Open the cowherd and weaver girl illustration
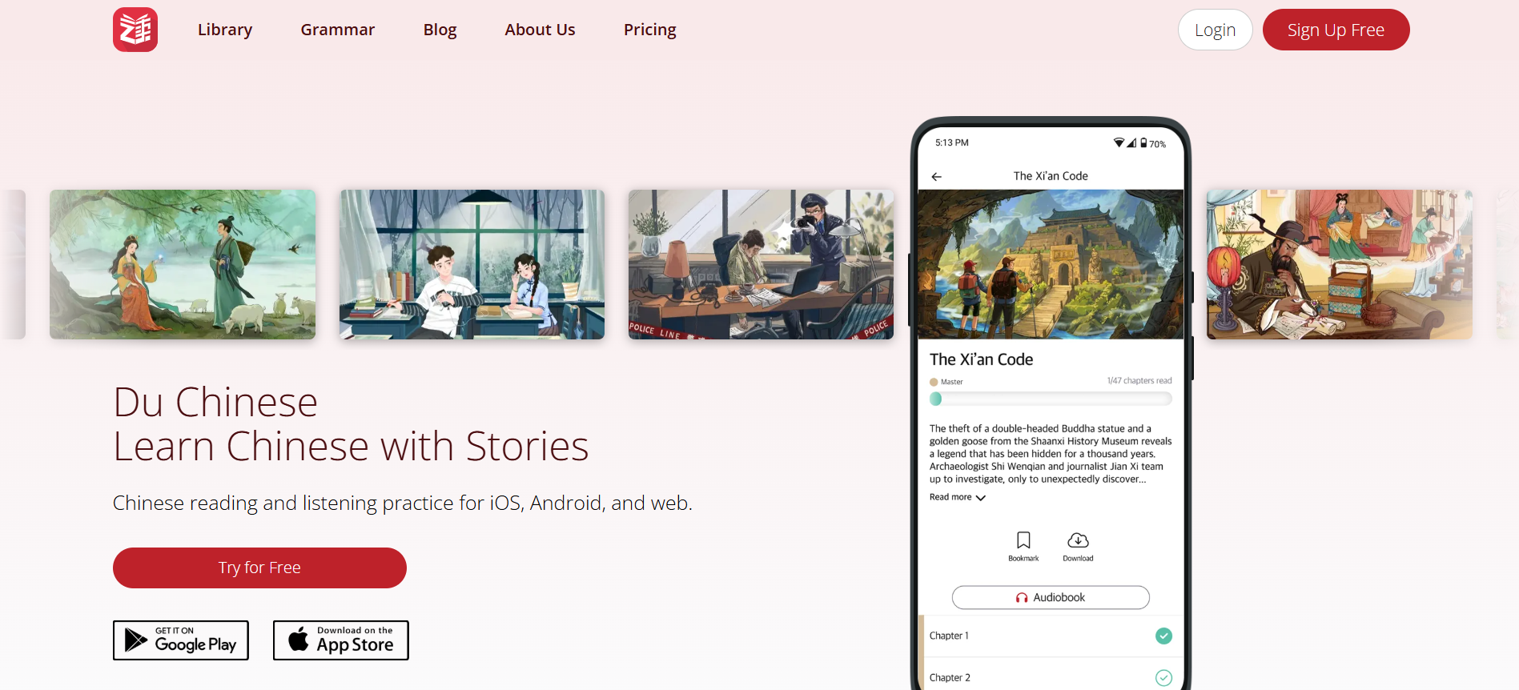Image resolution: width=1519 pixels, height=690 pixels. tap(183, 264)
